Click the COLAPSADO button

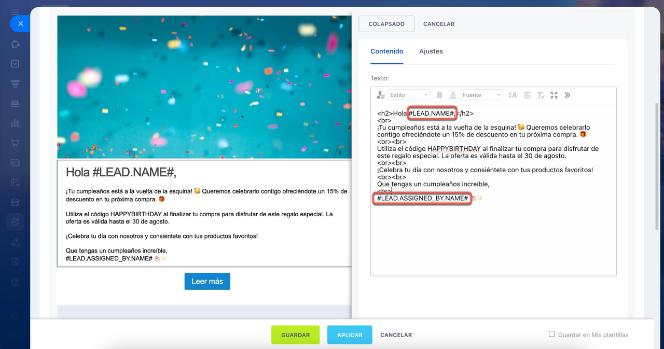click(x=386, y=24)
